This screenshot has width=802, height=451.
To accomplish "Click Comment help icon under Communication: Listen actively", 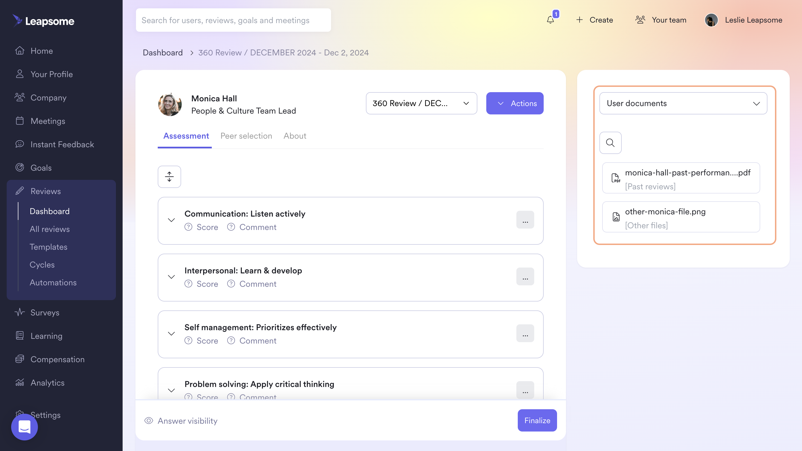I will coord(231,227).
